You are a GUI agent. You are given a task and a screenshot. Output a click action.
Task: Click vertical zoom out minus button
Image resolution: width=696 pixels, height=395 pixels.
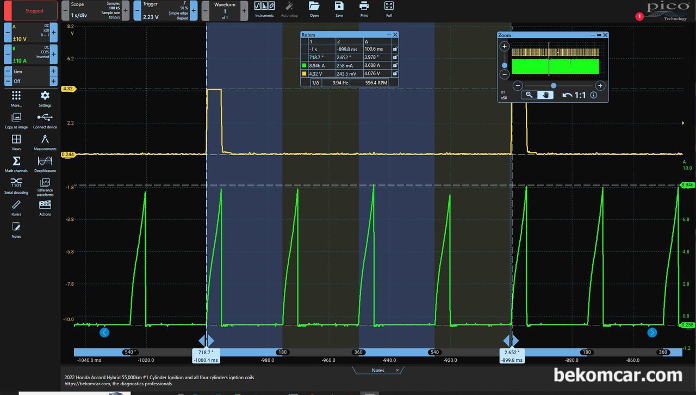pyautogui.click(x=505, y=75)
